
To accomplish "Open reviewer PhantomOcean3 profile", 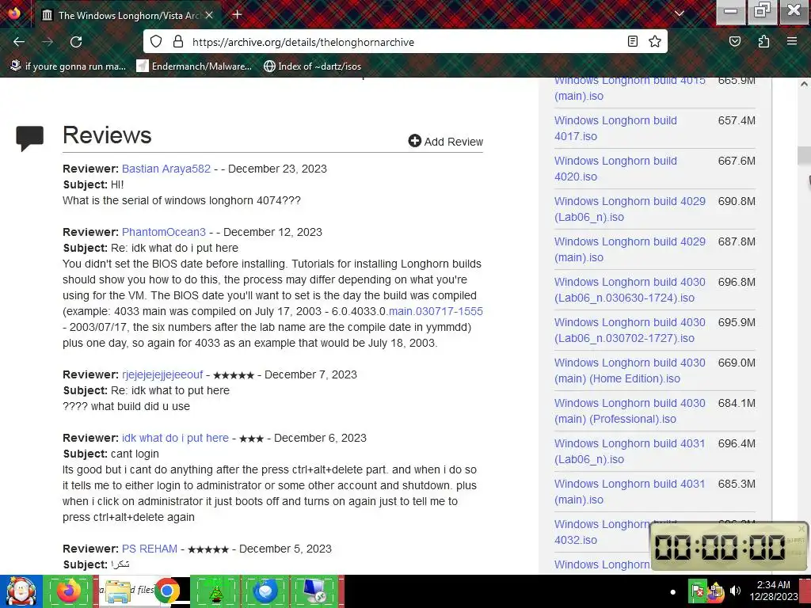I will (x=163, y=232).
